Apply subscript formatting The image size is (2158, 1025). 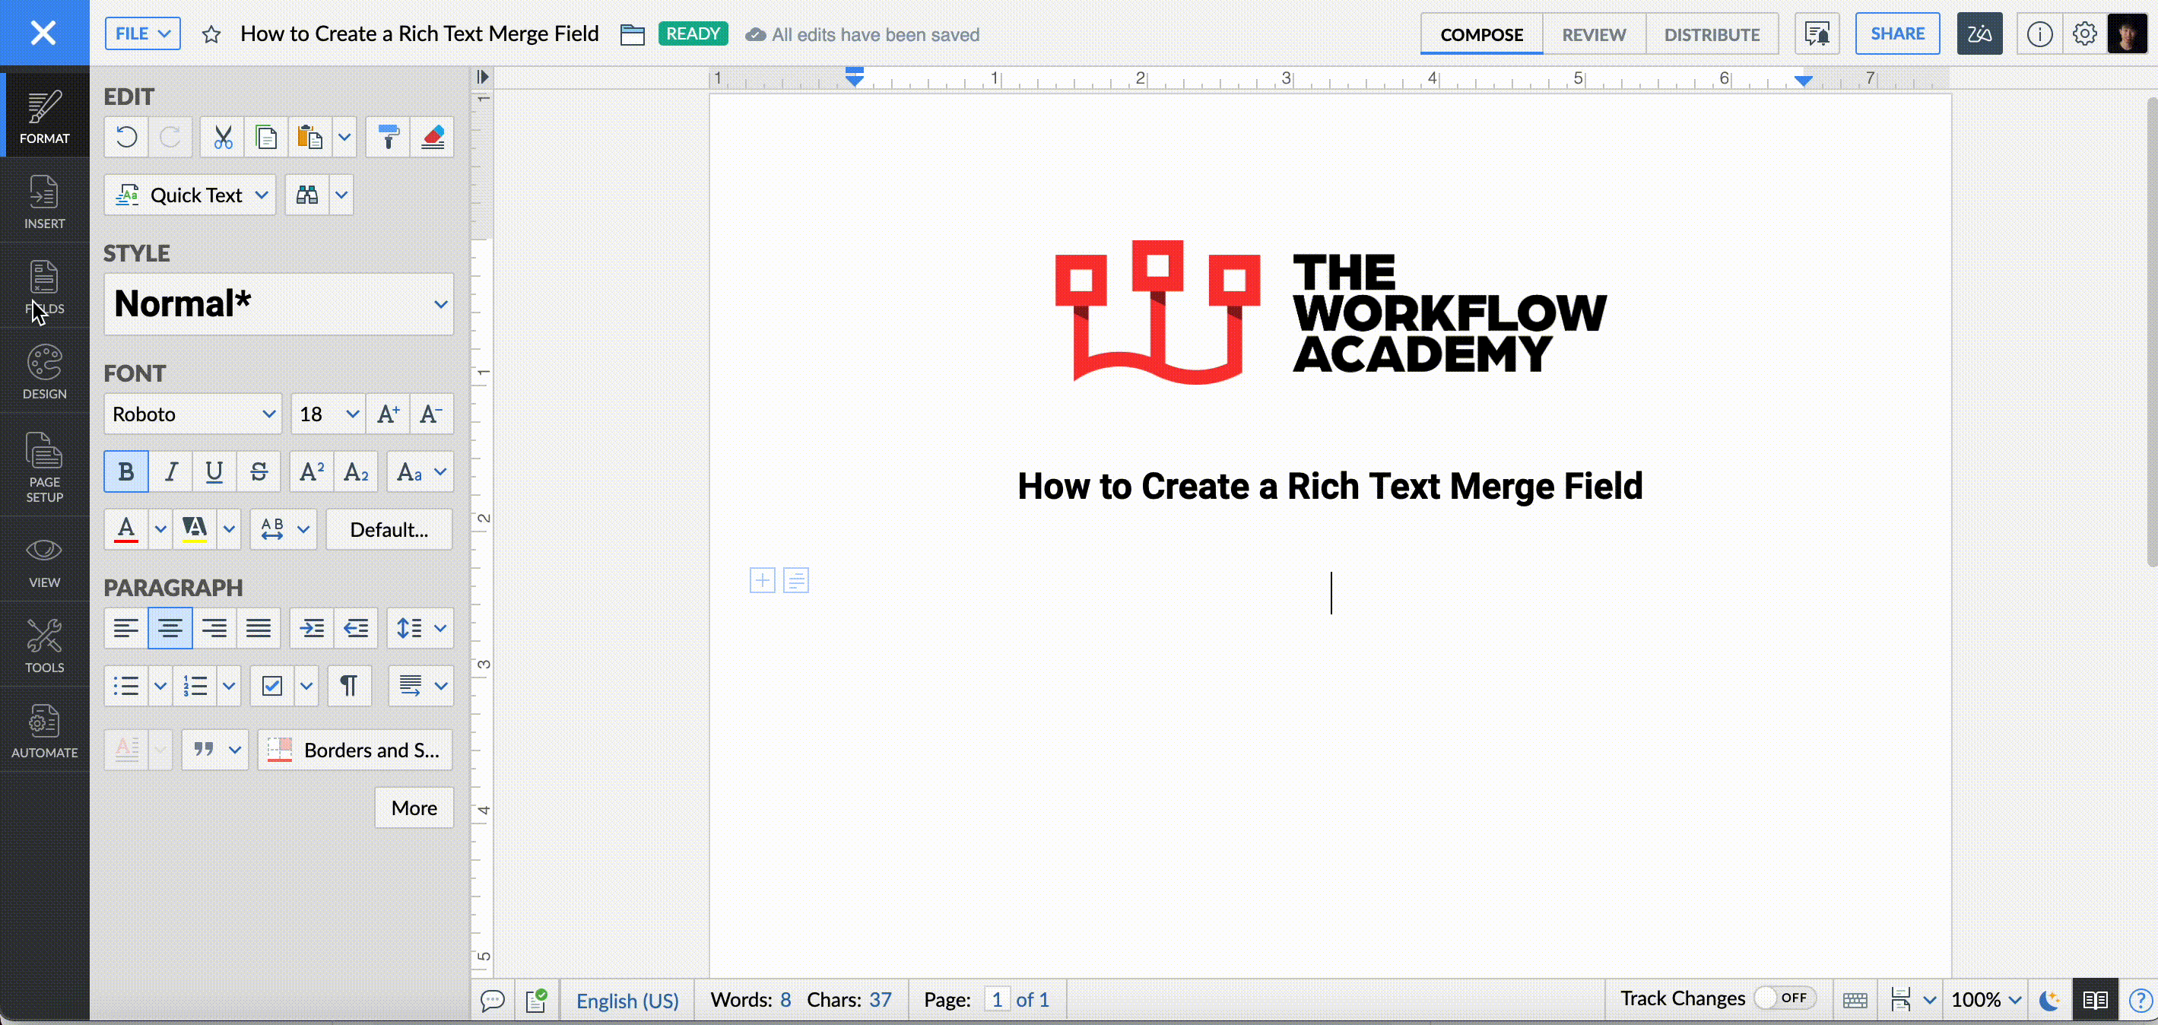[356, 472]
